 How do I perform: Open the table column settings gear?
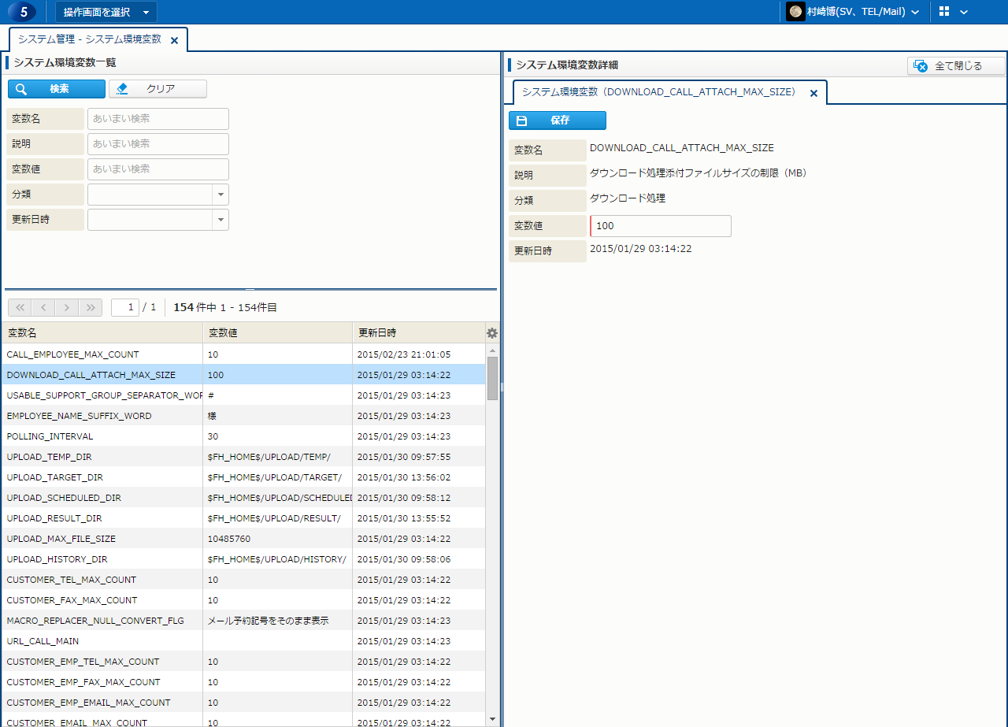pyautogui.click(x=492, y=333)
